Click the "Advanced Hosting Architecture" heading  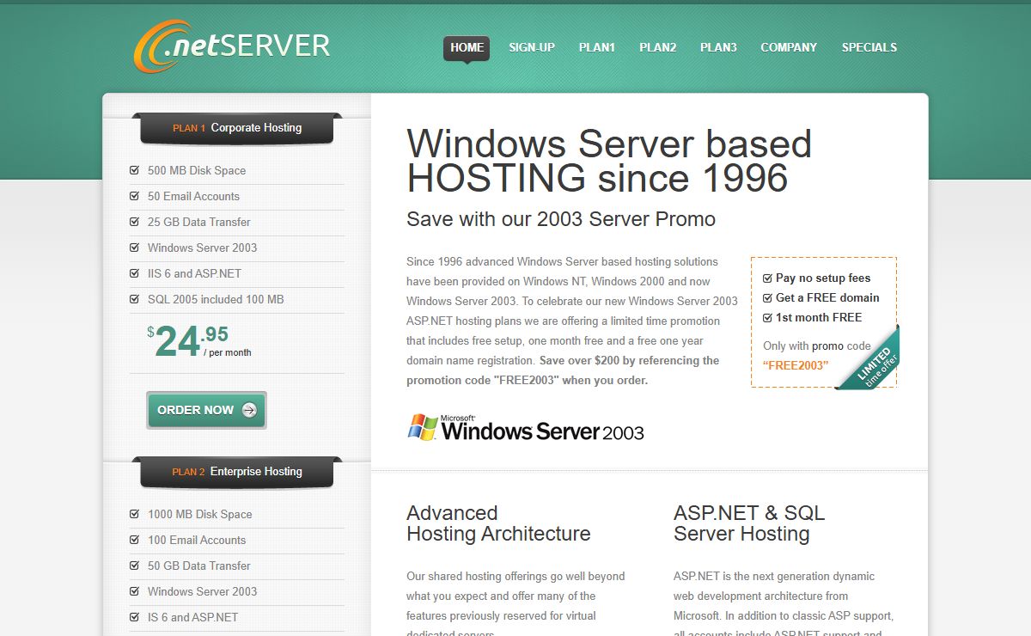[x=498, y=523]
